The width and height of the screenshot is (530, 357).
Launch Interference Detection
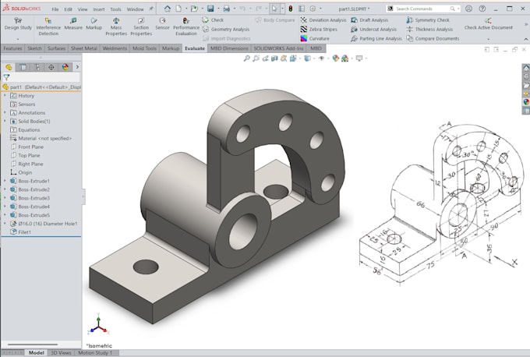pos(48,27)
